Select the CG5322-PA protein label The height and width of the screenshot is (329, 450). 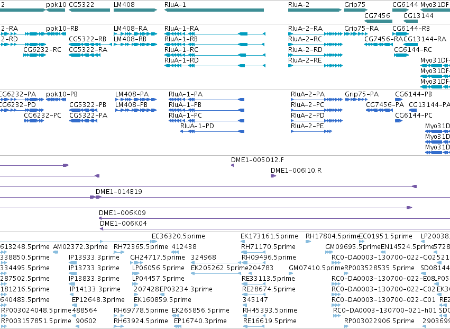(88, 115)
